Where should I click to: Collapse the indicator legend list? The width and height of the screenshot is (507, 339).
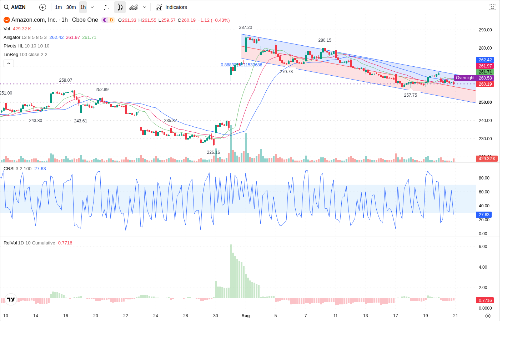9,63
